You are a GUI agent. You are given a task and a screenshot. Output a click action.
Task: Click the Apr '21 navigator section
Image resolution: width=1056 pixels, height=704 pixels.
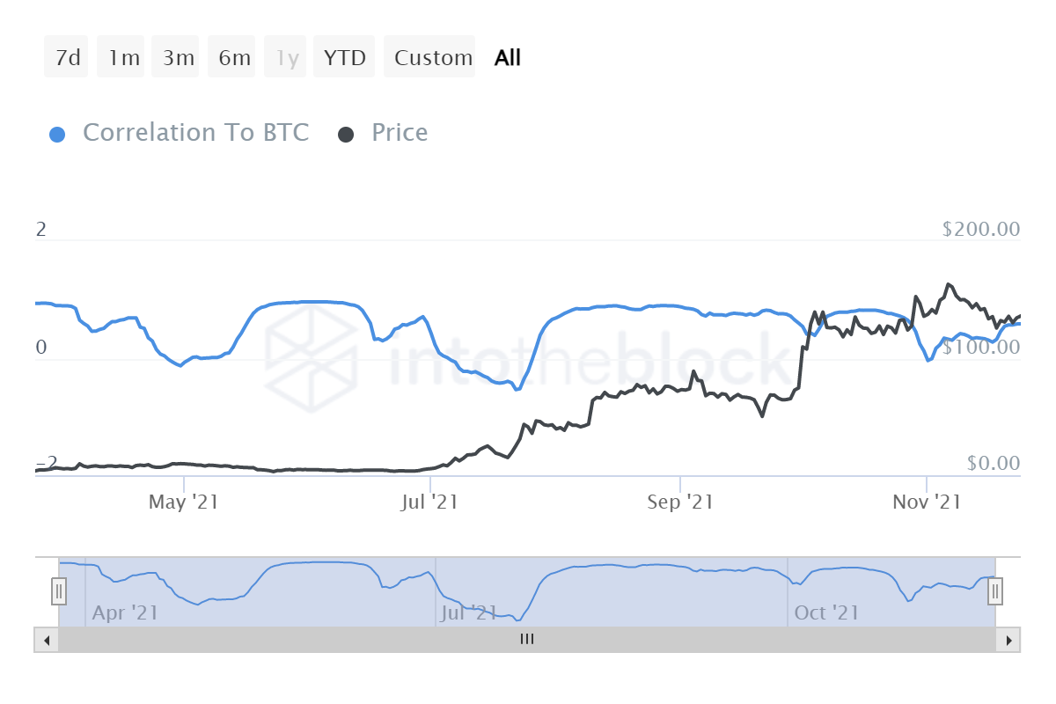coord(125,612)
